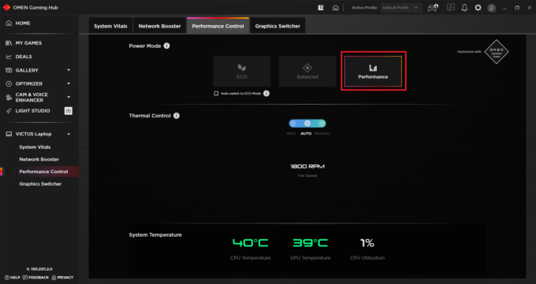The height and width of the screenshot is (284, 536).
Task: Select Graphics Switcher in sidebar tree
Action: [40, 184]
